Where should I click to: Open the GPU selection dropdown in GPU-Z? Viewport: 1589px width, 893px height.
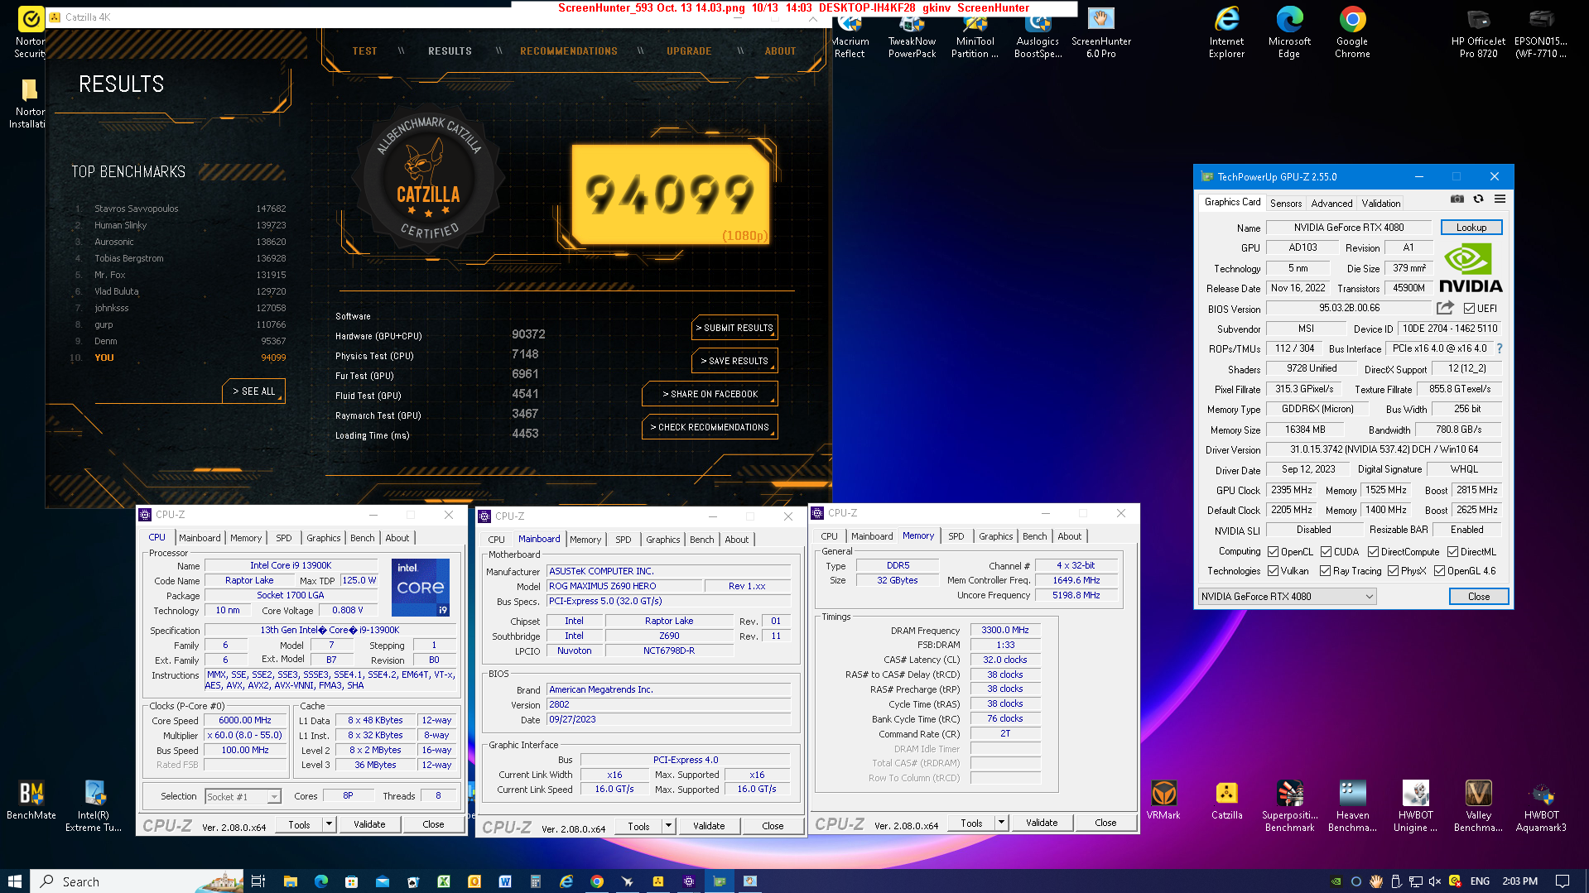click(x=1287, y=597)
